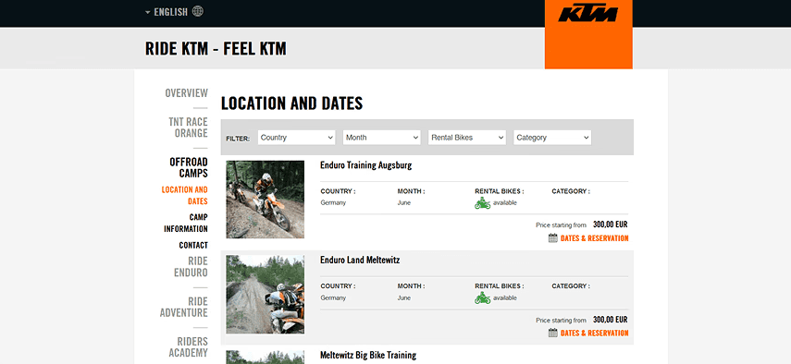Select Camp Information in sidebar
The image size is (791, 364).
click(x=186, y=223)
